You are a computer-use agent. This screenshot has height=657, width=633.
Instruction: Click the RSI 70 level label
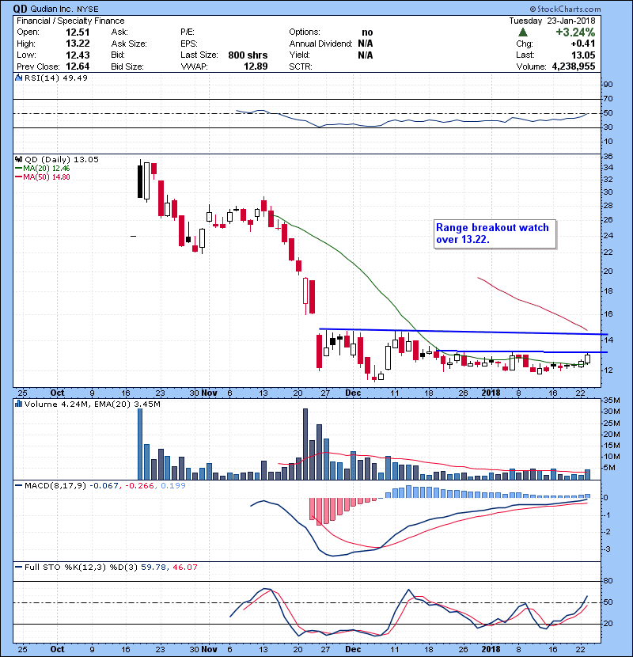coord(608,99)
